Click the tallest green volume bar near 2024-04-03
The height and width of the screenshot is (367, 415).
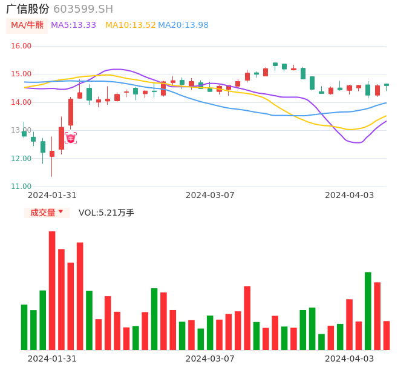[368, 311]
